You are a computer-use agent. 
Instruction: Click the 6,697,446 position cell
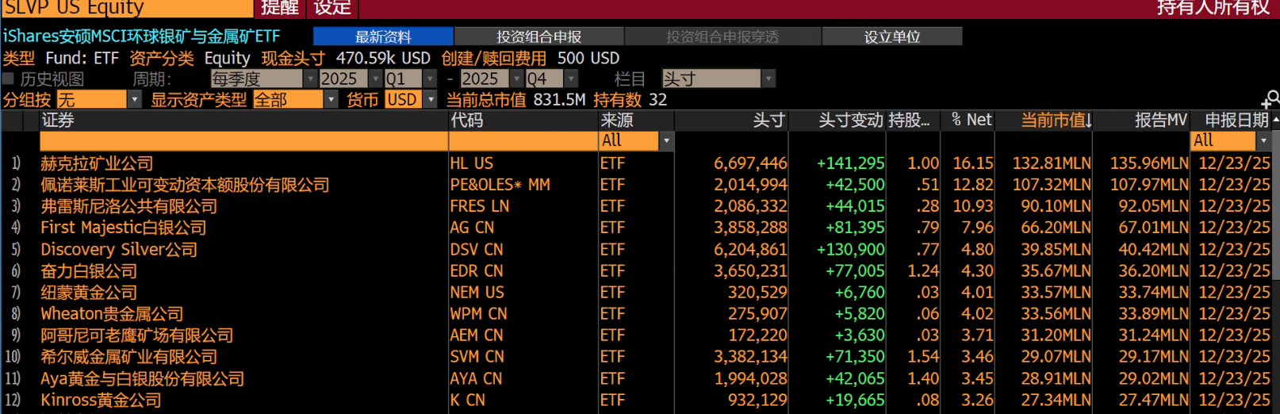[x=750, y=163]
